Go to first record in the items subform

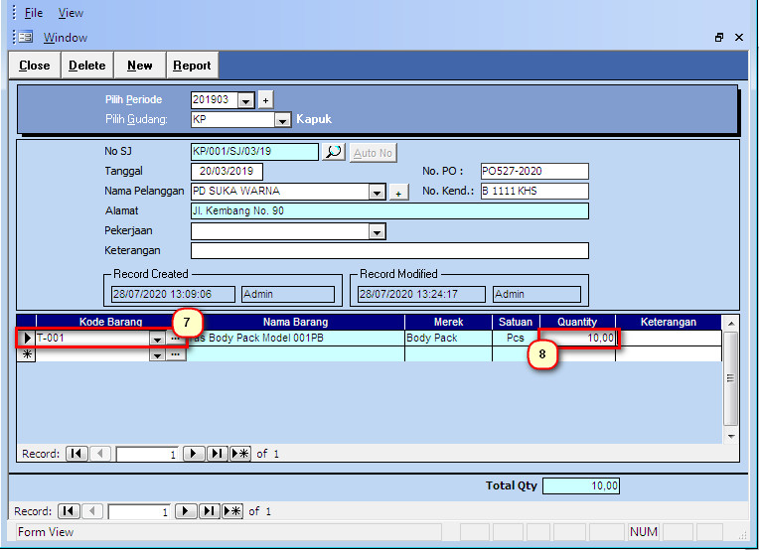(x=76, y=454)
